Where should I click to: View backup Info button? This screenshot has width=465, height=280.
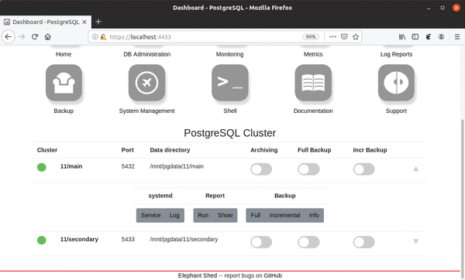pos(314,215)
